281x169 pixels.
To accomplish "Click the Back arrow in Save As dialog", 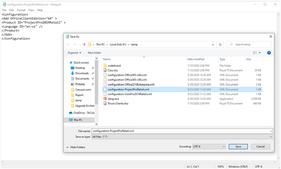I will click(68, 44).
